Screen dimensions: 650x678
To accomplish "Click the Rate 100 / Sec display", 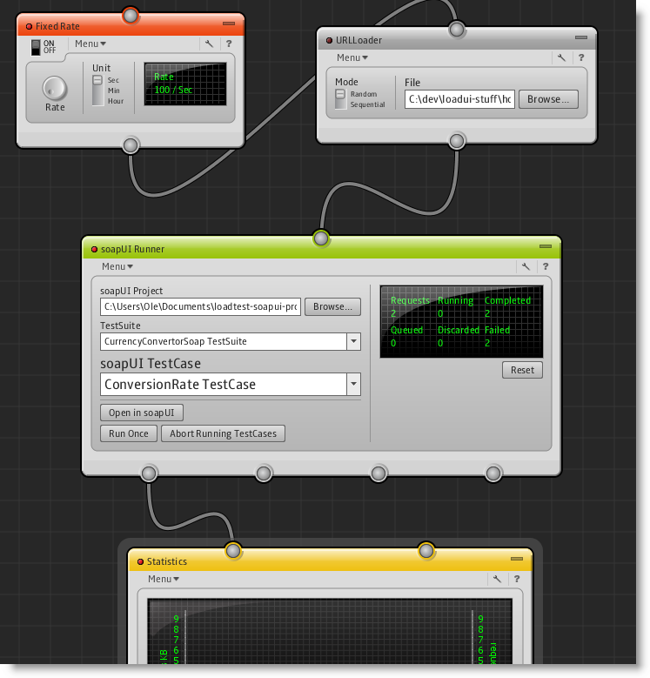I will pyautogui.click(x=185, y=84).
